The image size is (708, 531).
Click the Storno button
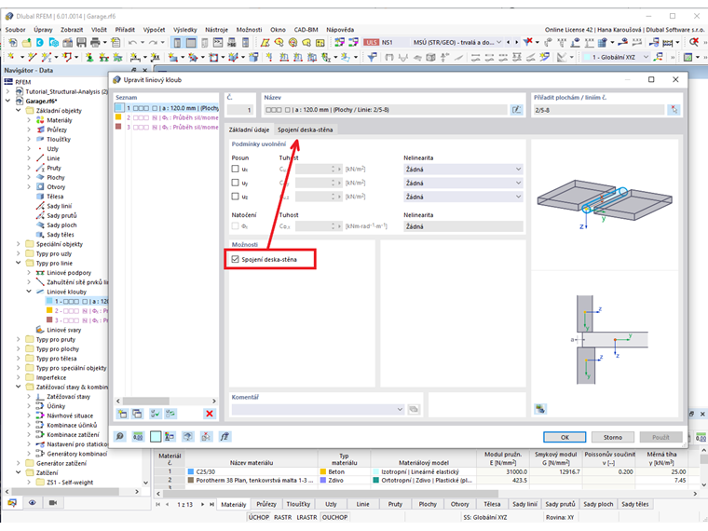(x=613, y=437)
